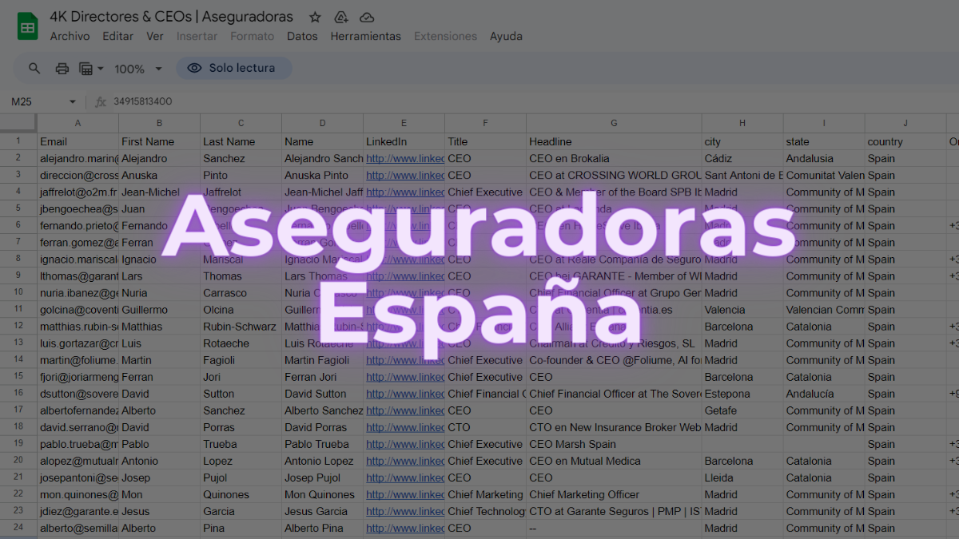Image resolution: width=959 pixels, height=539 pixels.
Task: Open the Google Sheets home icon
Action: [28, 26]
